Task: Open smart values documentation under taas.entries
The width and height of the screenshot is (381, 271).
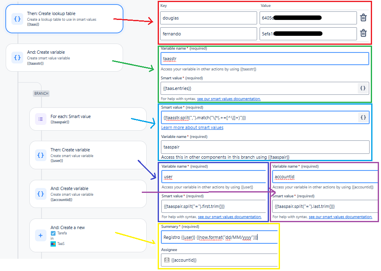Action: pyautogui.click(x=229, y=98)
